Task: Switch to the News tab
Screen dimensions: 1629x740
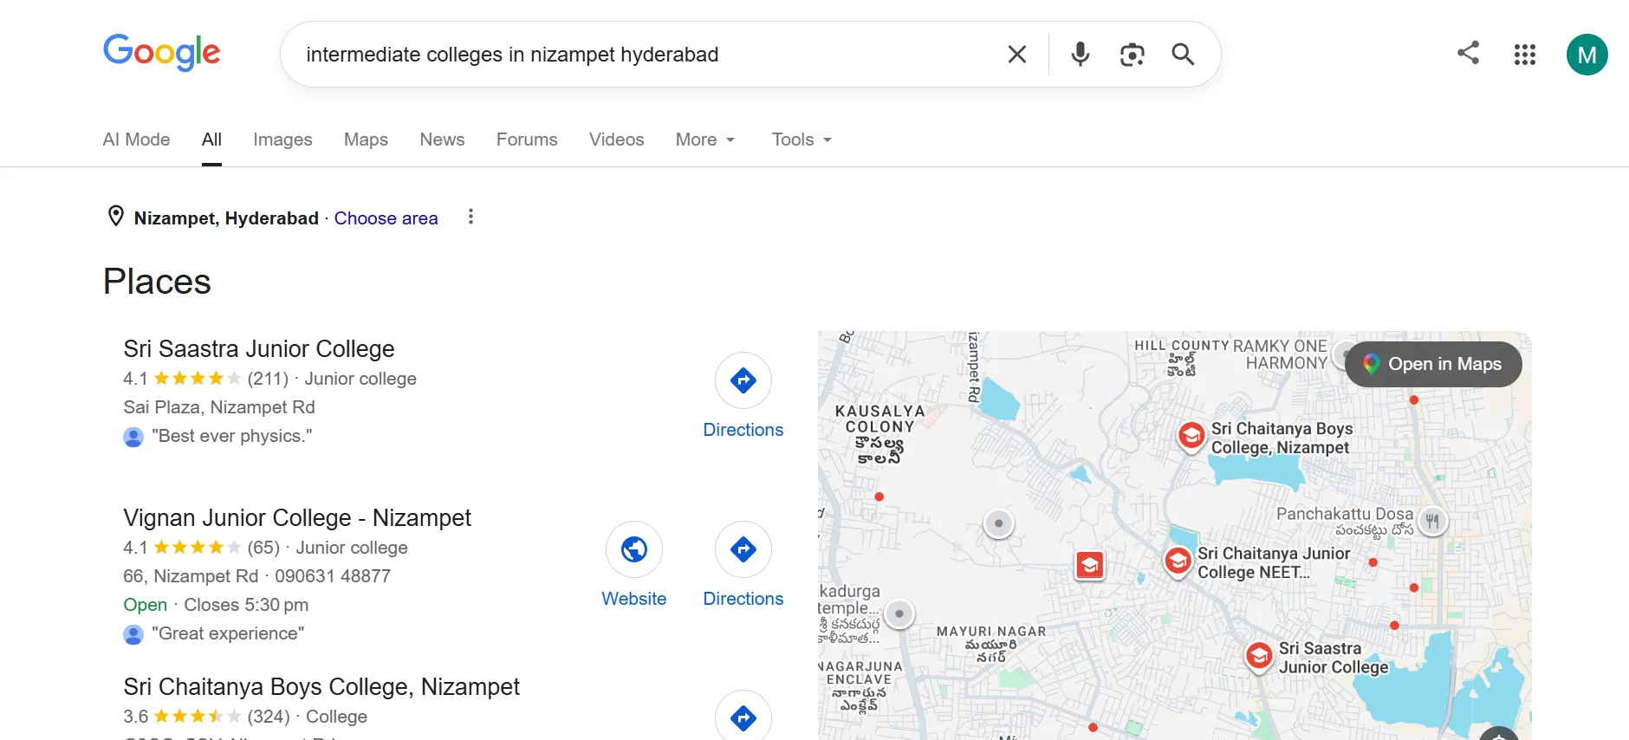Action: [x=442, y=140]
